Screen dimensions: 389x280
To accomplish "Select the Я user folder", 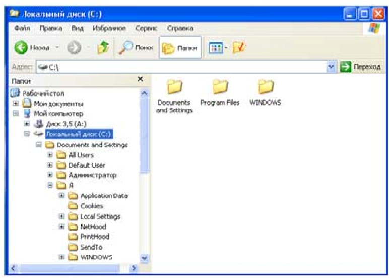I will pyautogui.click(x=71, y=185).
